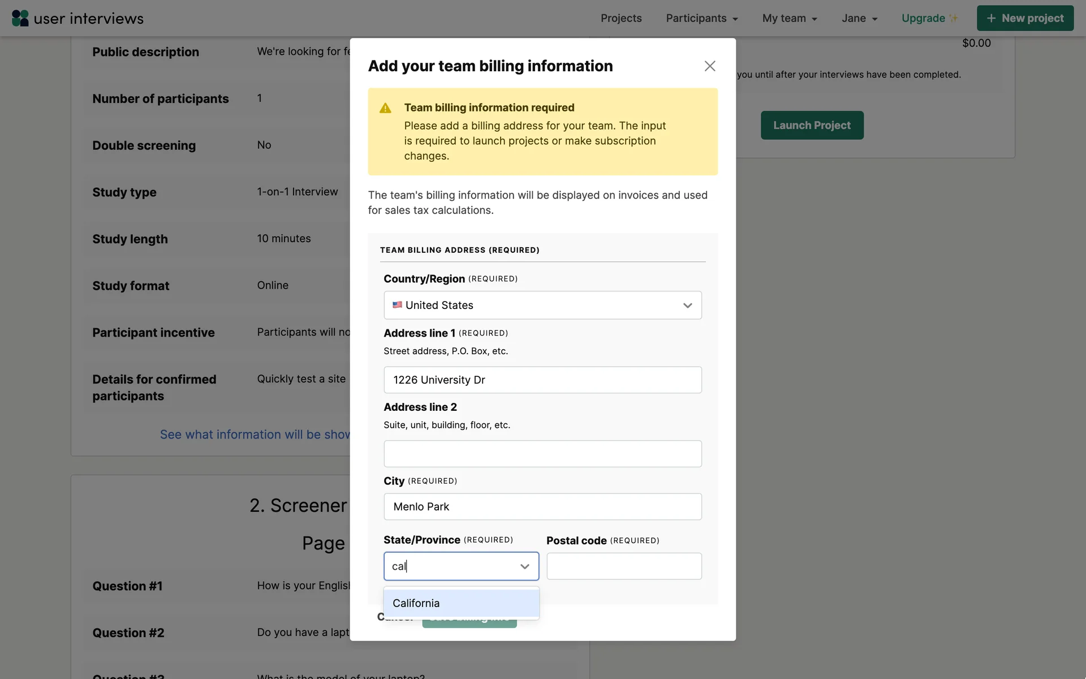
Task: Expand the Country/Region dropdown chevron
Action: tap(687, 306)
